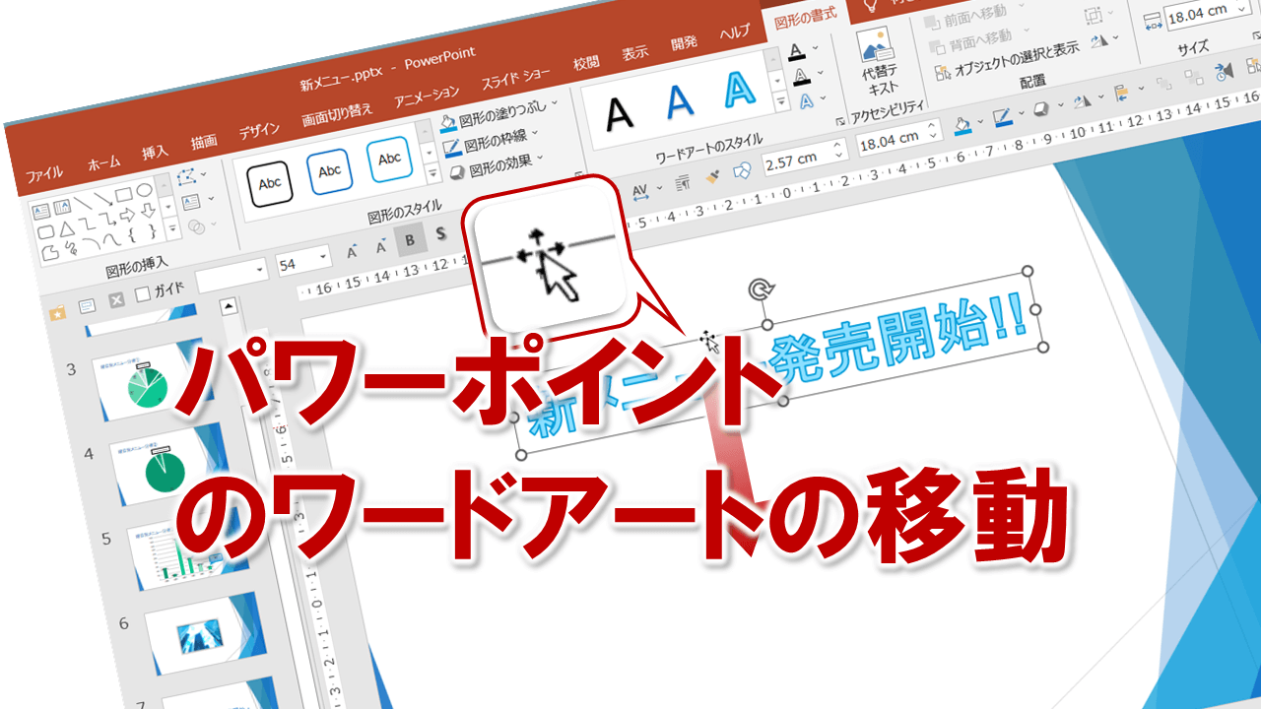Choose the right block arrow shape
Image resolution: width=1261 pixels, height=709 pixels.
[x=127, y=214]
